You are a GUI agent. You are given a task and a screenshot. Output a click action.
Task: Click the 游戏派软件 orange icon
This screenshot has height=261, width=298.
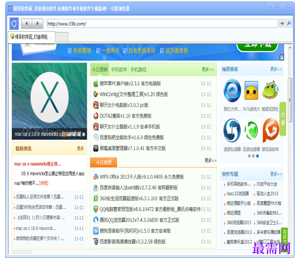(x=271, y=130)
